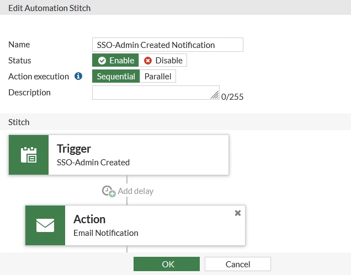The width and height of the screenshot is (351, 275).
Task: Focus the Description text area
Action: (x=156, y=93)
